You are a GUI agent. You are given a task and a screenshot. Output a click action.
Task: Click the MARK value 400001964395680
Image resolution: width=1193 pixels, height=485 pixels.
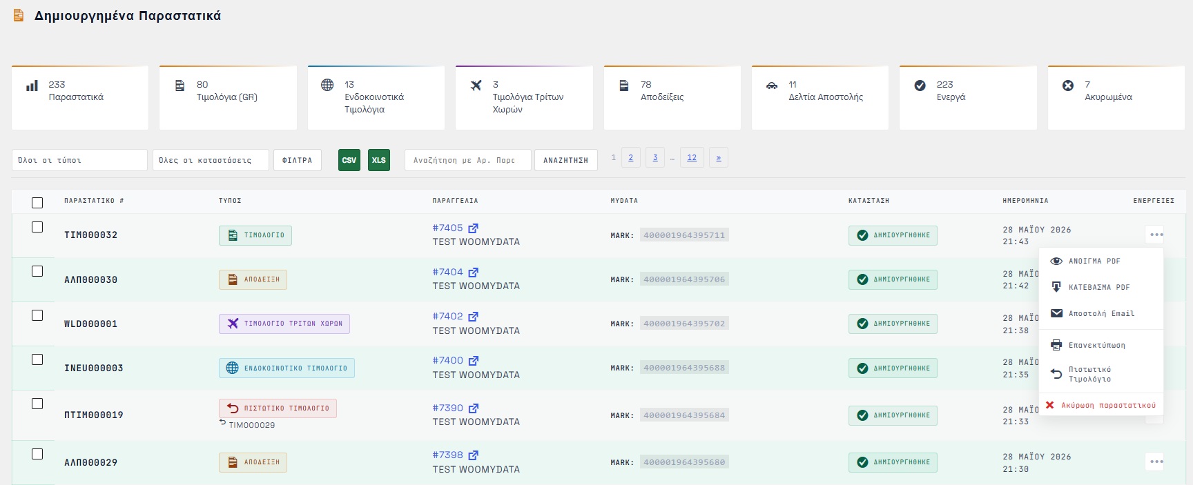[684, 462]
